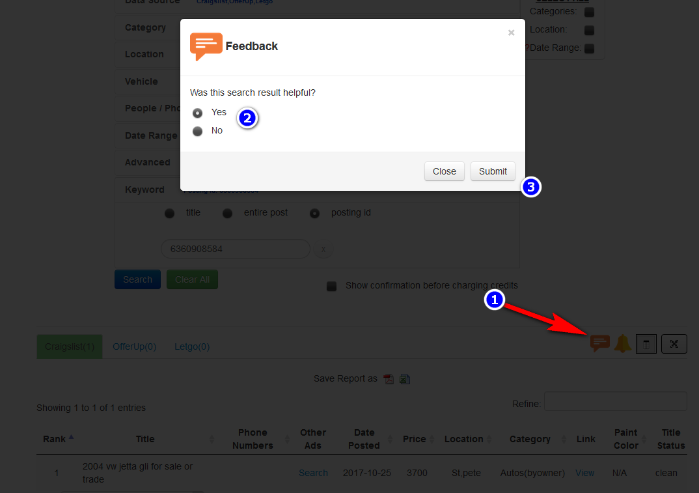The height and width of the screenshot is (493, 699).
Task: Save report as Excel
Action: (x=404, y=378)
